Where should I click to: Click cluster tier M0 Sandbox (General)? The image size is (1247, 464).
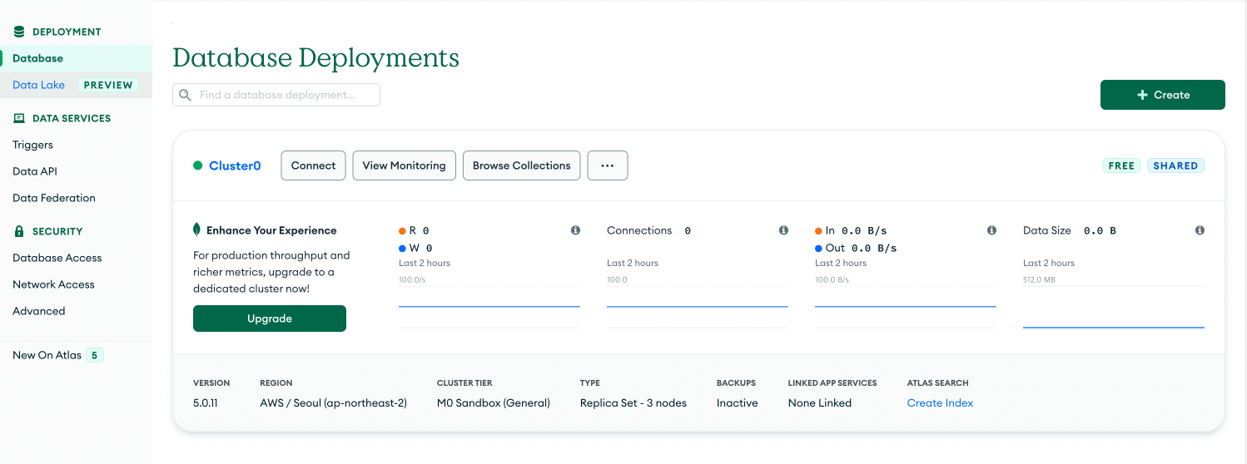[494, 402]
